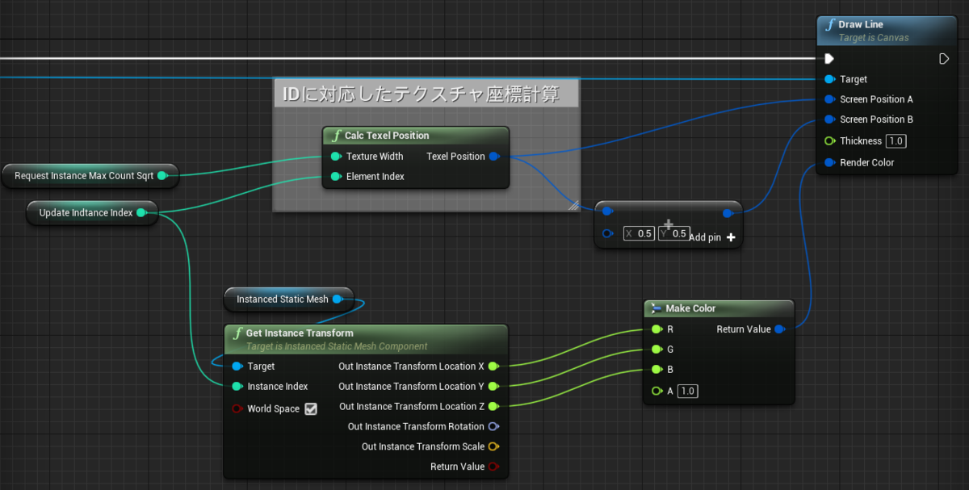This screenshot has width=969, height=490.
Task: Click the Out Instance Transform Scale pin
Action: point(493,446)
